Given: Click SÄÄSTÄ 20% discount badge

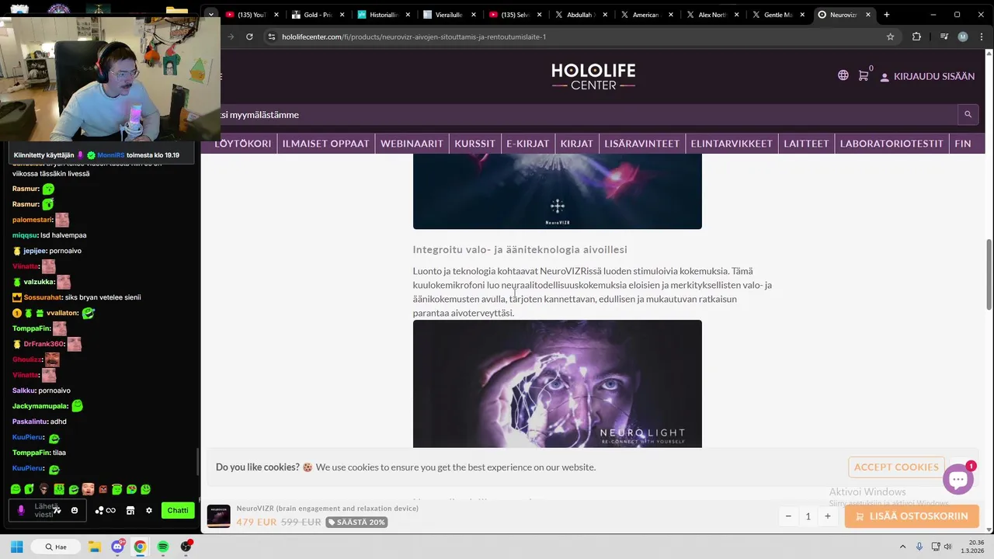Looking at the screenshot, I should click(356, 523).
